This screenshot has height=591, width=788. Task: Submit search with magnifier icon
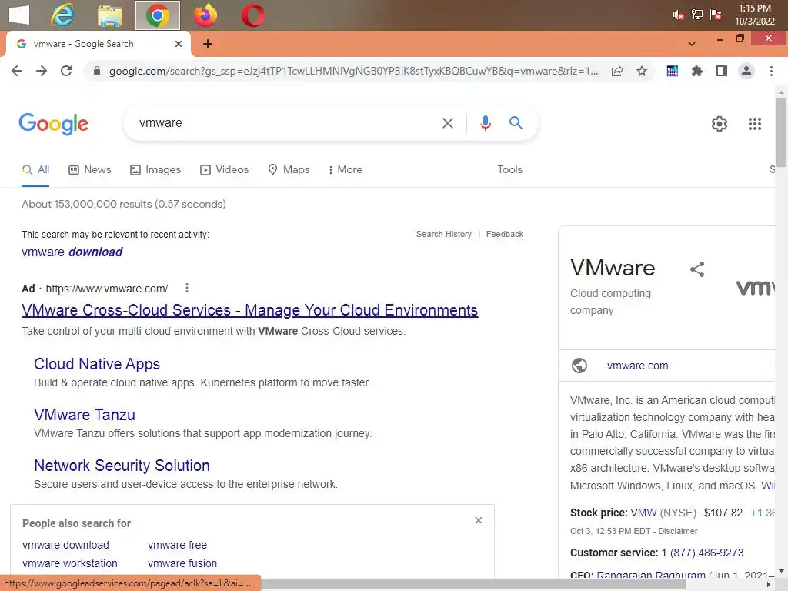pyautogui.click(x=516, y=122)
